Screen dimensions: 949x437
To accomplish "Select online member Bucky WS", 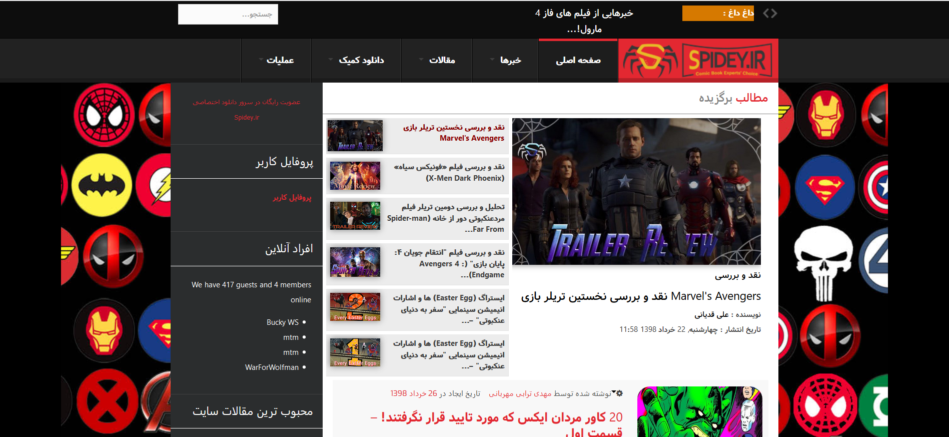I will (x=283, y=322).
